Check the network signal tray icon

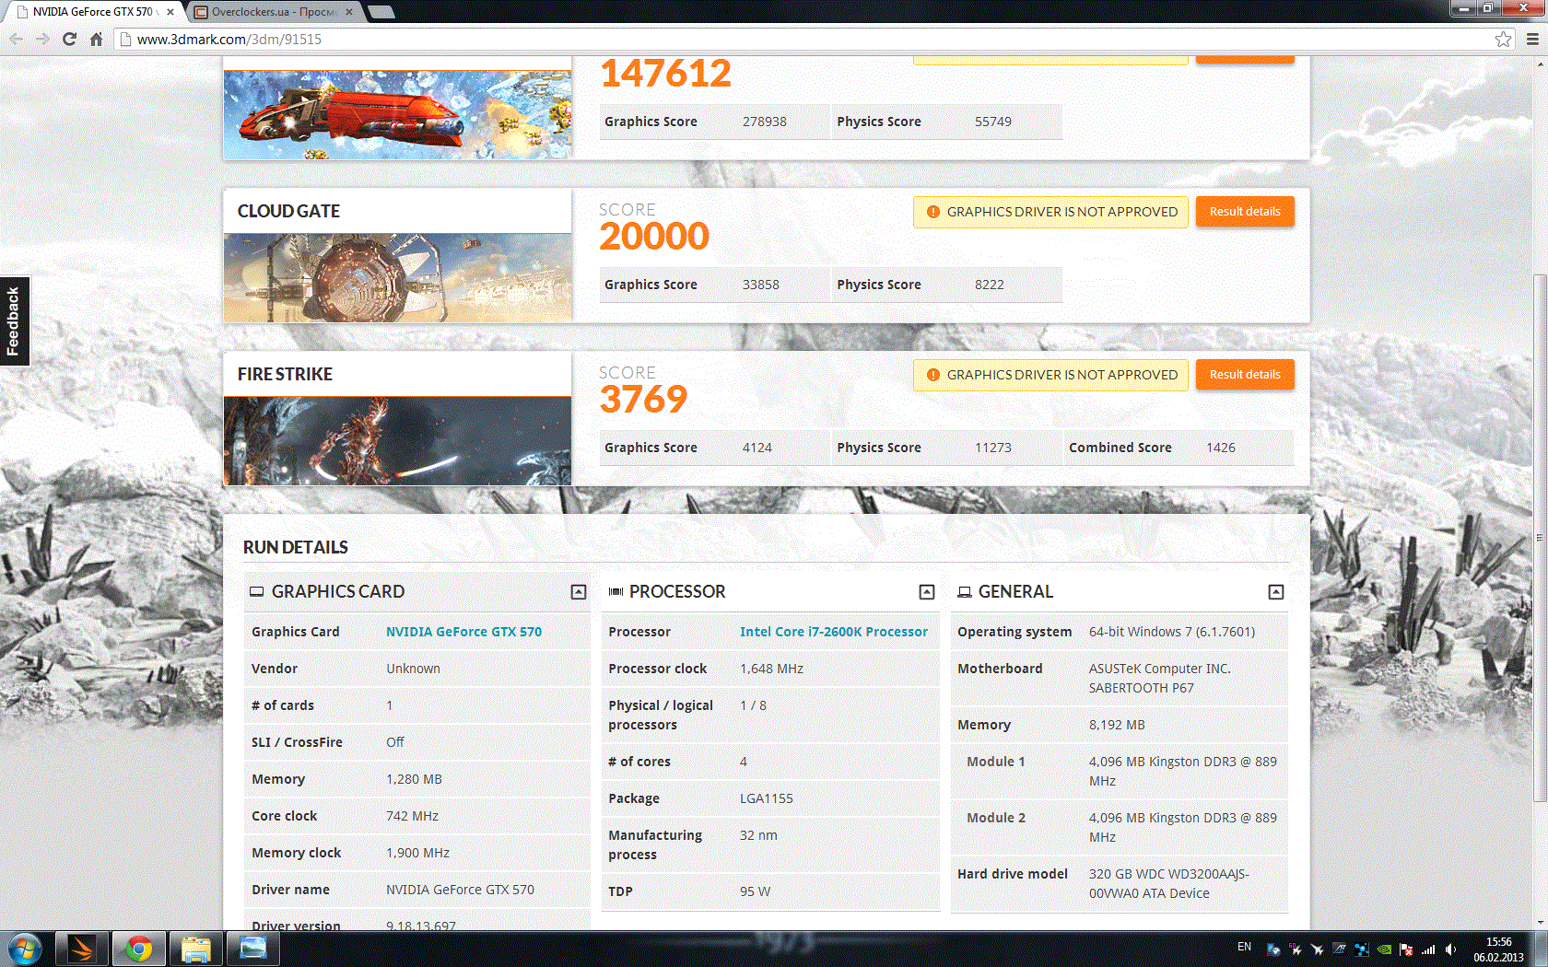pos(1428,950)
